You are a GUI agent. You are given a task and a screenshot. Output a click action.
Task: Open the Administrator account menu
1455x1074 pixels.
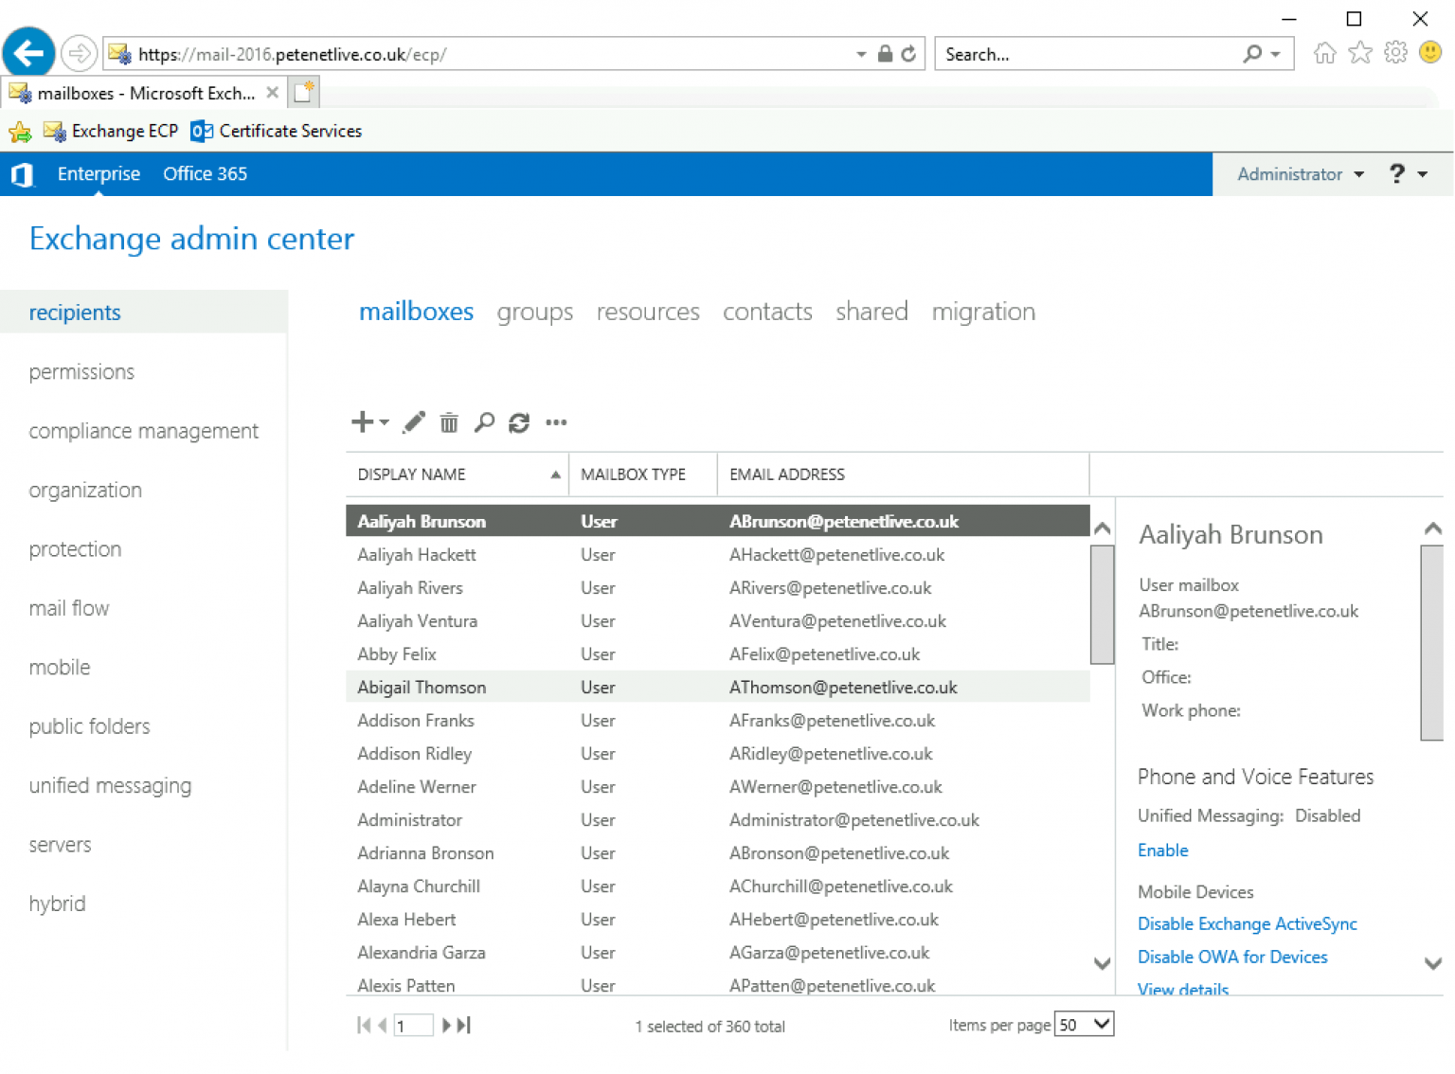point(1298,173)
